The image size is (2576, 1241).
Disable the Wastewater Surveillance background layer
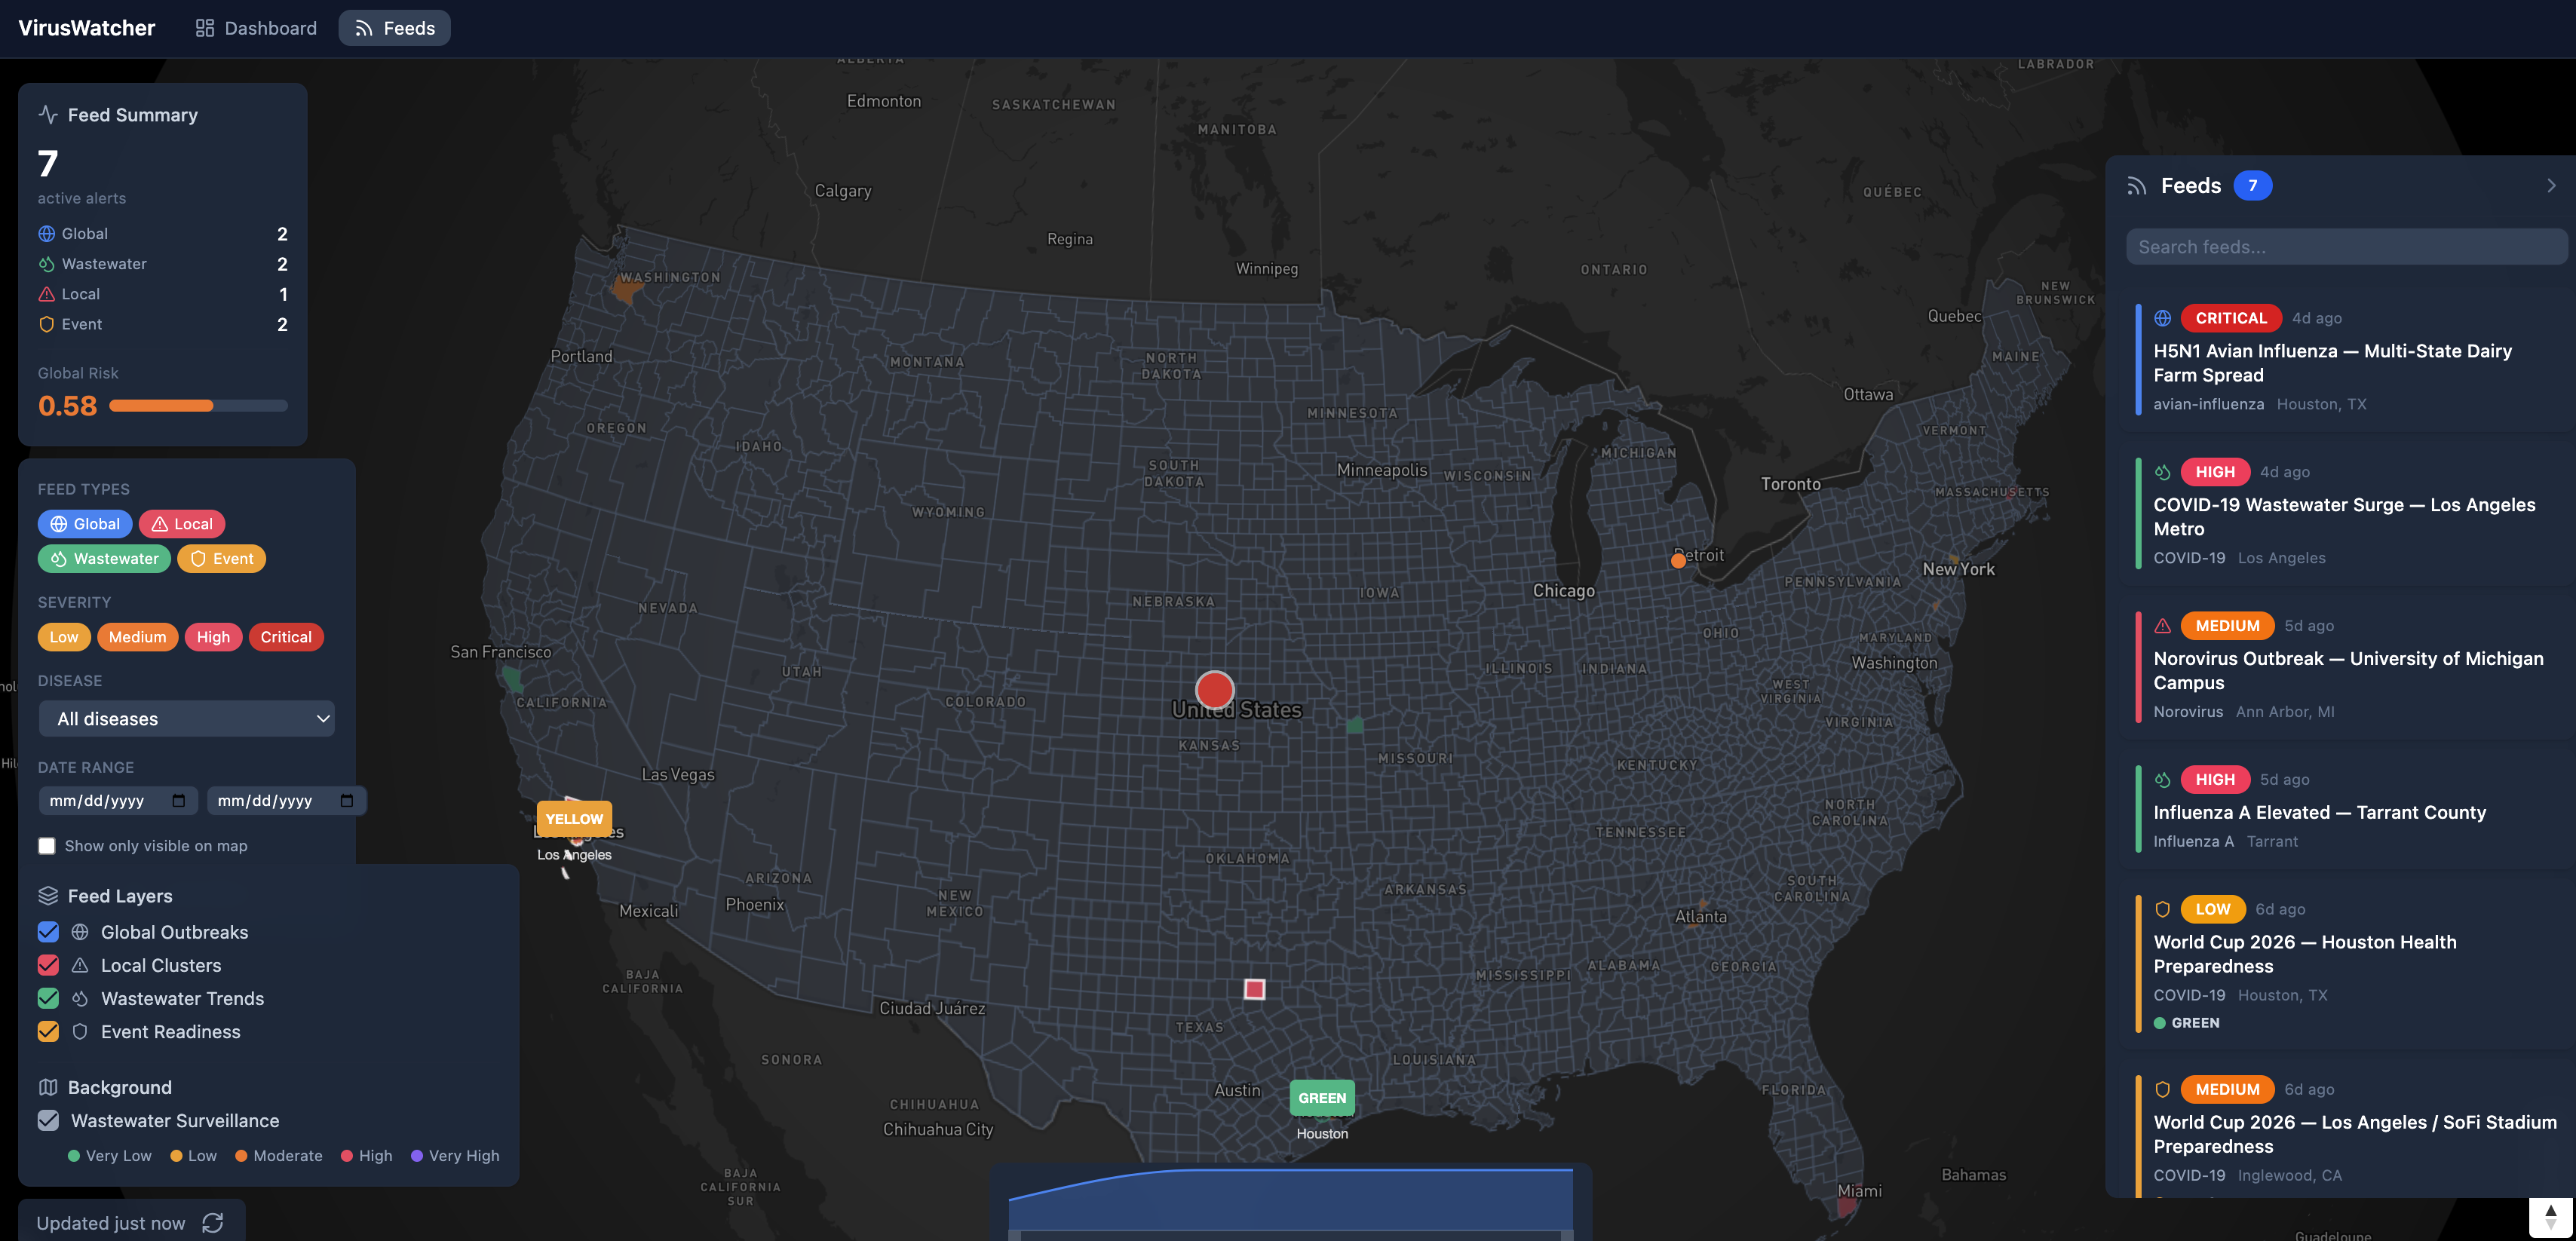[x=47, y=1120]
